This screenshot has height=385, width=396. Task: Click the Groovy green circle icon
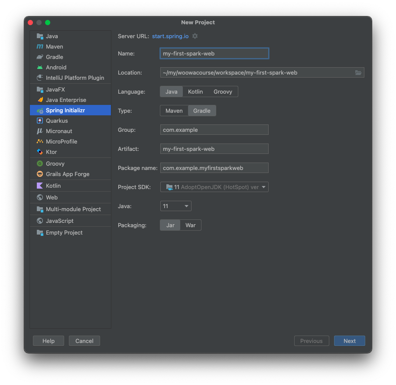40,163
